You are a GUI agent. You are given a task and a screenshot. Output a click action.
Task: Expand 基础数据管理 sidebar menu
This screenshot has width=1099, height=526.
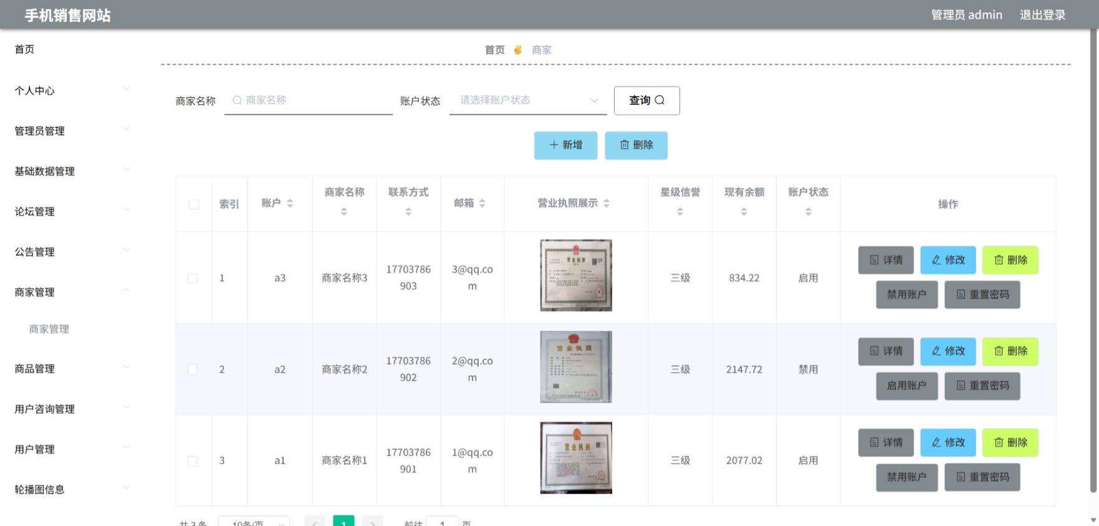coord(72,171)
